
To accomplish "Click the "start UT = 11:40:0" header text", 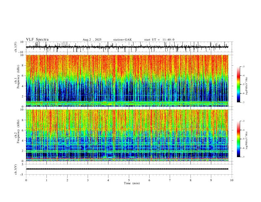I will 159,40.
